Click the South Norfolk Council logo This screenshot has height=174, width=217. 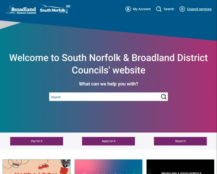(x=55, y=9)
